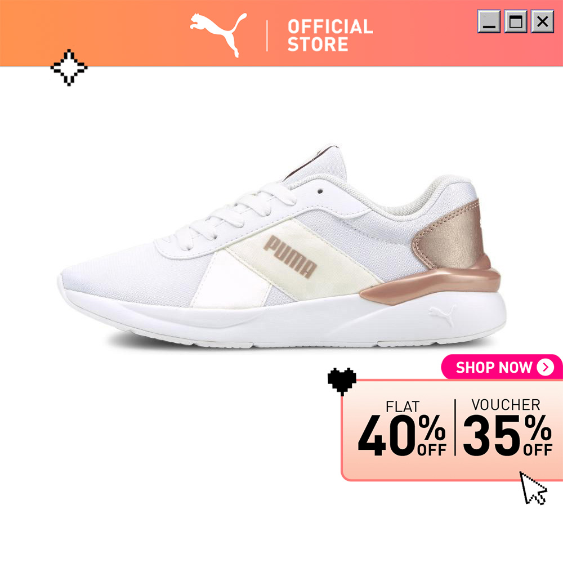This screenshot has height=563, width=563.
Task: Click the pink Shop Now button
Action: 502,367
